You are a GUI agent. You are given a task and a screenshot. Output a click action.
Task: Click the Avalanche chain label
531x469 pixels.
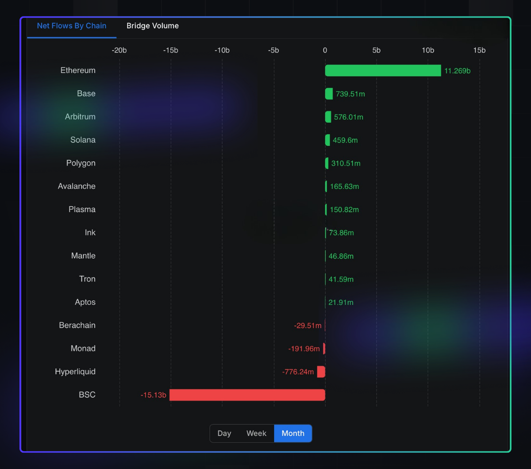click(x=77, y=186)
